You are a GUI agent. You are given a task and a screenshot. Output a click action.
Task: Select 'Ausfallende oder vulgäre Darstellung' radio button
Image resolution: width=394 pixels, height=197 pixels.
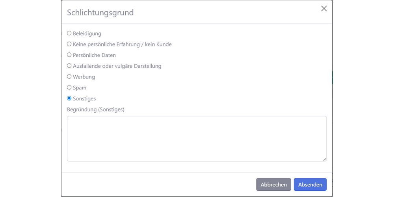click(x=69, y=66)
